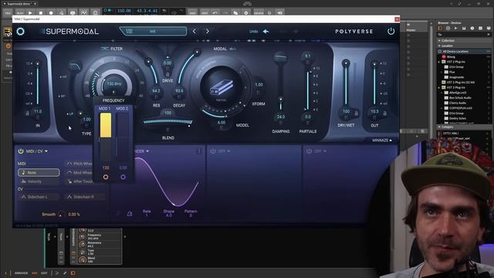Viewport: 494px width, 278px height.
Task: Open the preset name selector box
Action: tap(153, 31)
